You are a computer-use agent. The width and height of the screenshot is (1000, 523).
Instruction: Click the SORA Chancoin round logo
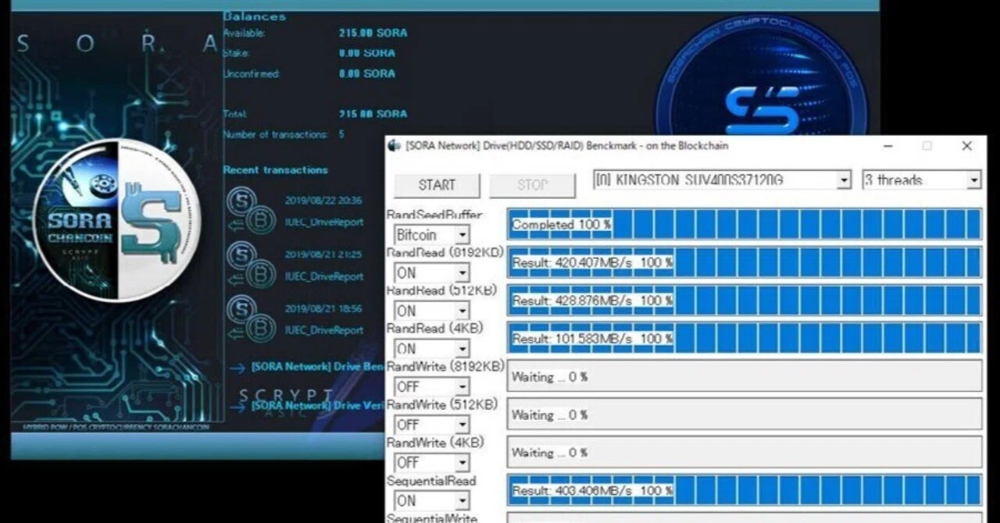tap(116, 219)
